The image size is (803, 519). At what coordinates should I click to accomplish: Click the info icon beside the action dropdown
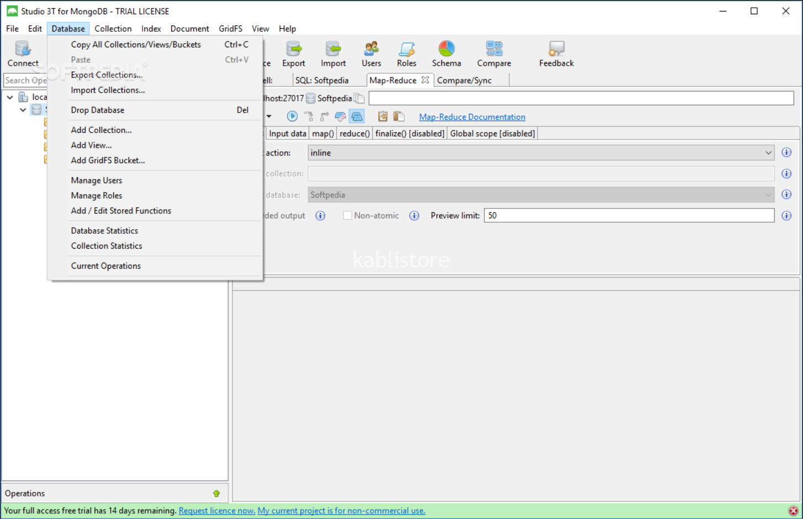tap(786, 152)
